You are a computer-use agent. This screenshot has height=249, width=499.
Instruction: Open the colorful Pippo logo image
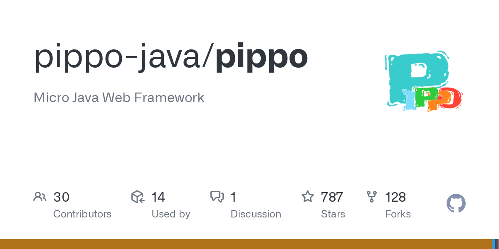click(x=423, y=81)
